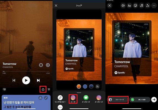Close the Instagram story editor
This screenshot has height=110, width=158.
pos(110,5)
